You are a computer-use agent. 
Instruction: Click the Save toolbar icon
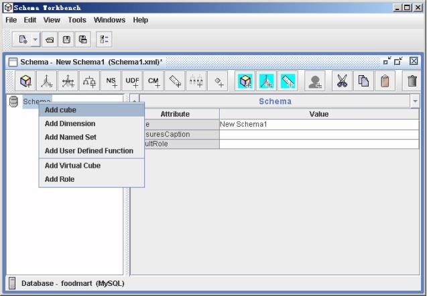[66, 40]
